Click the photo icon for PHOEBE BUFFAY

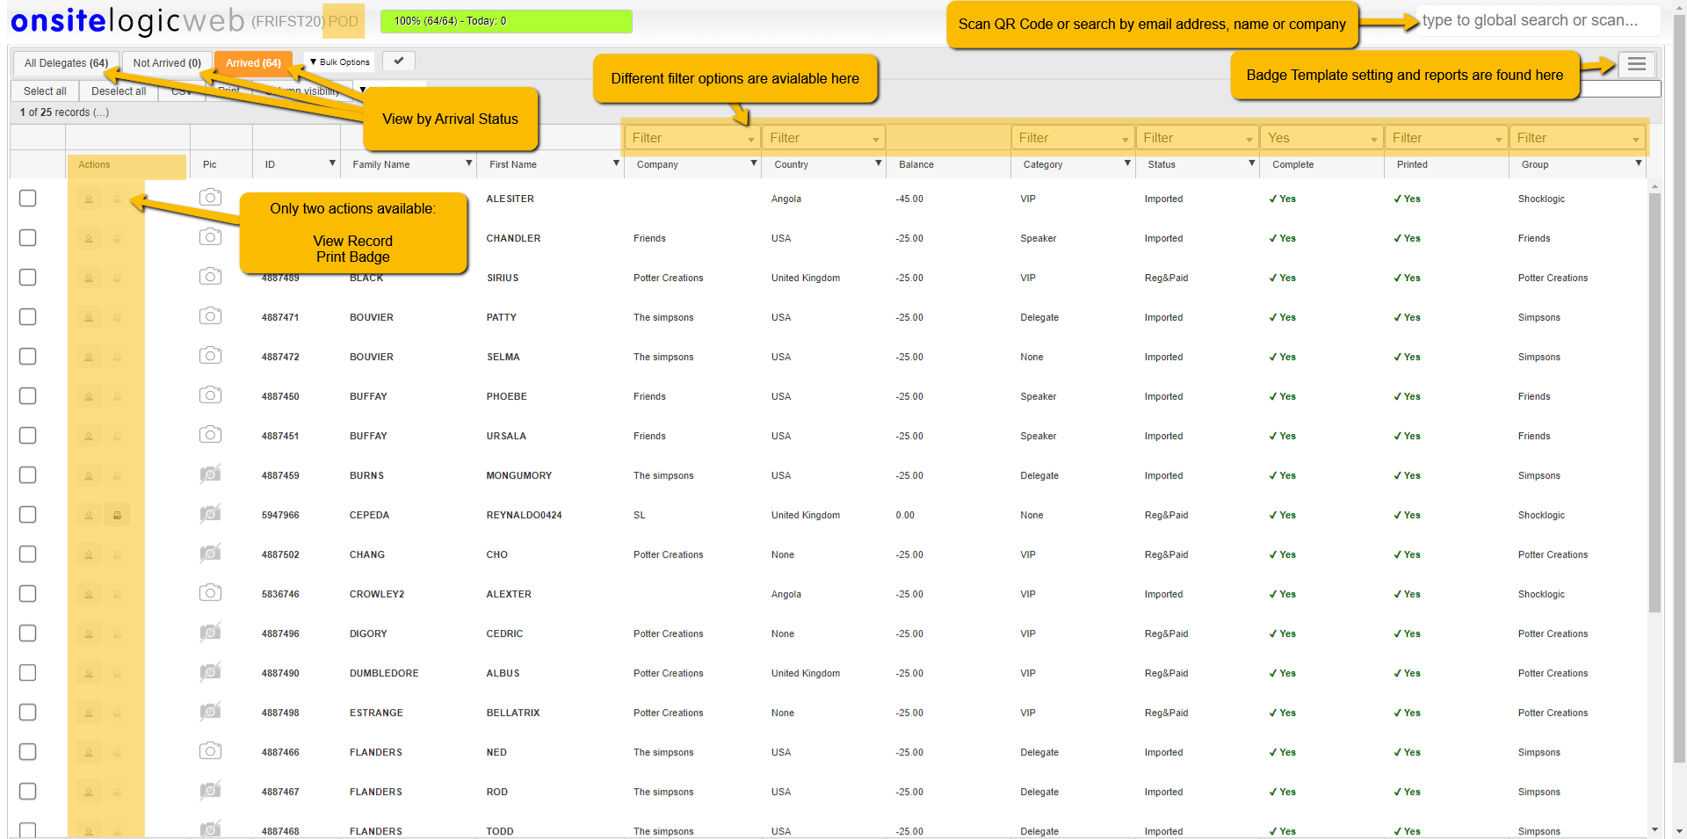click(x=210, y=394)
